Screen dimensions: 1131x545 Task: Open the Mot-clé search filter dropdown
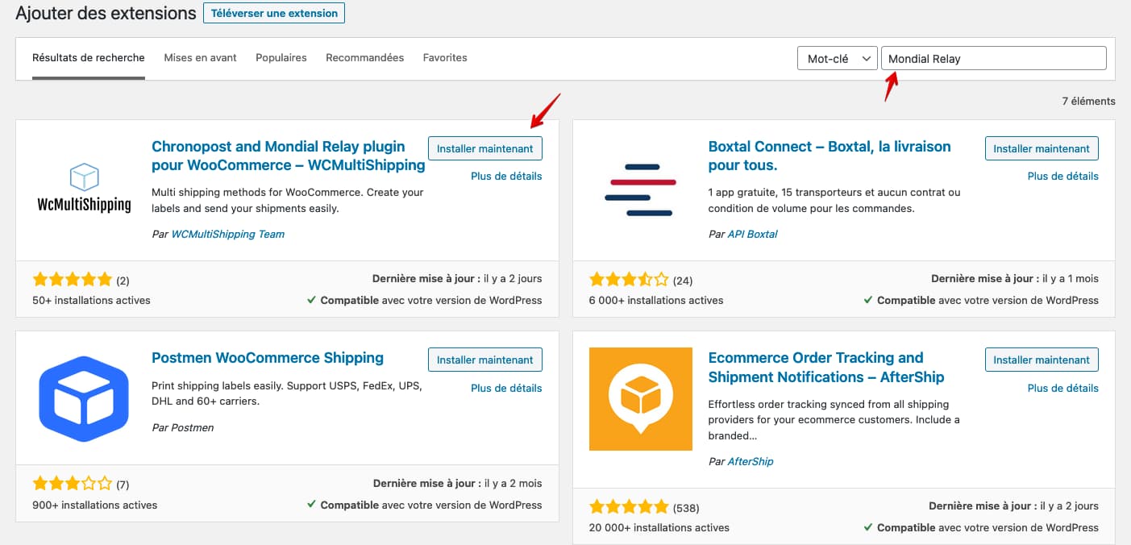837,57
